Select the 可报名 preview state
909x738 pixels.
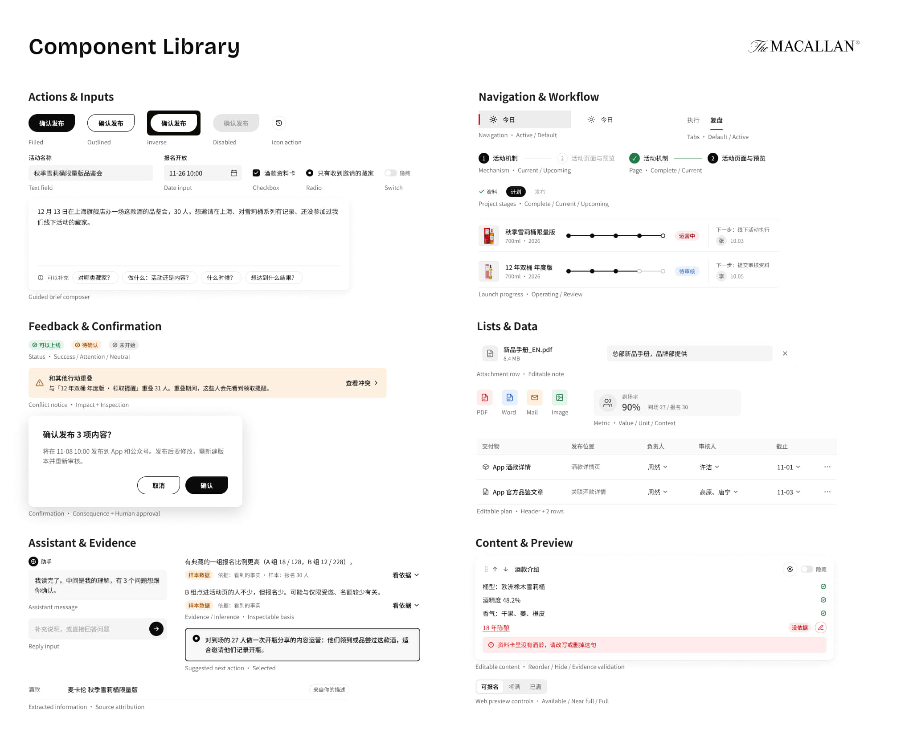pos(490,687)
